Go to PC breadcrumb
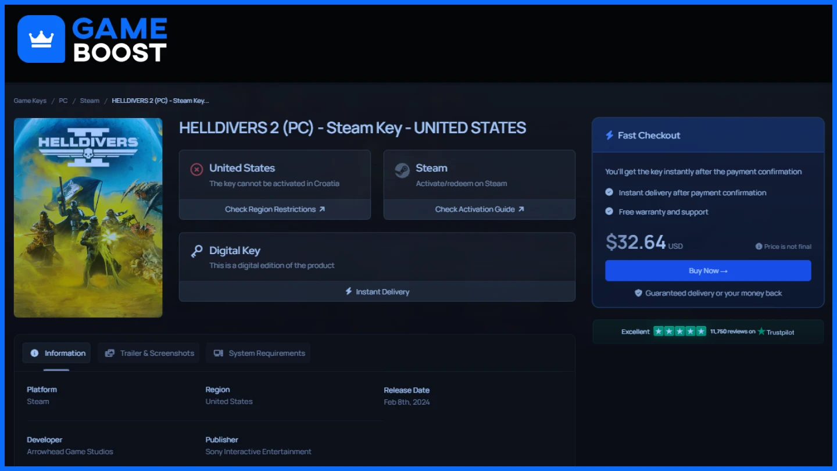 tap(63, 101)
